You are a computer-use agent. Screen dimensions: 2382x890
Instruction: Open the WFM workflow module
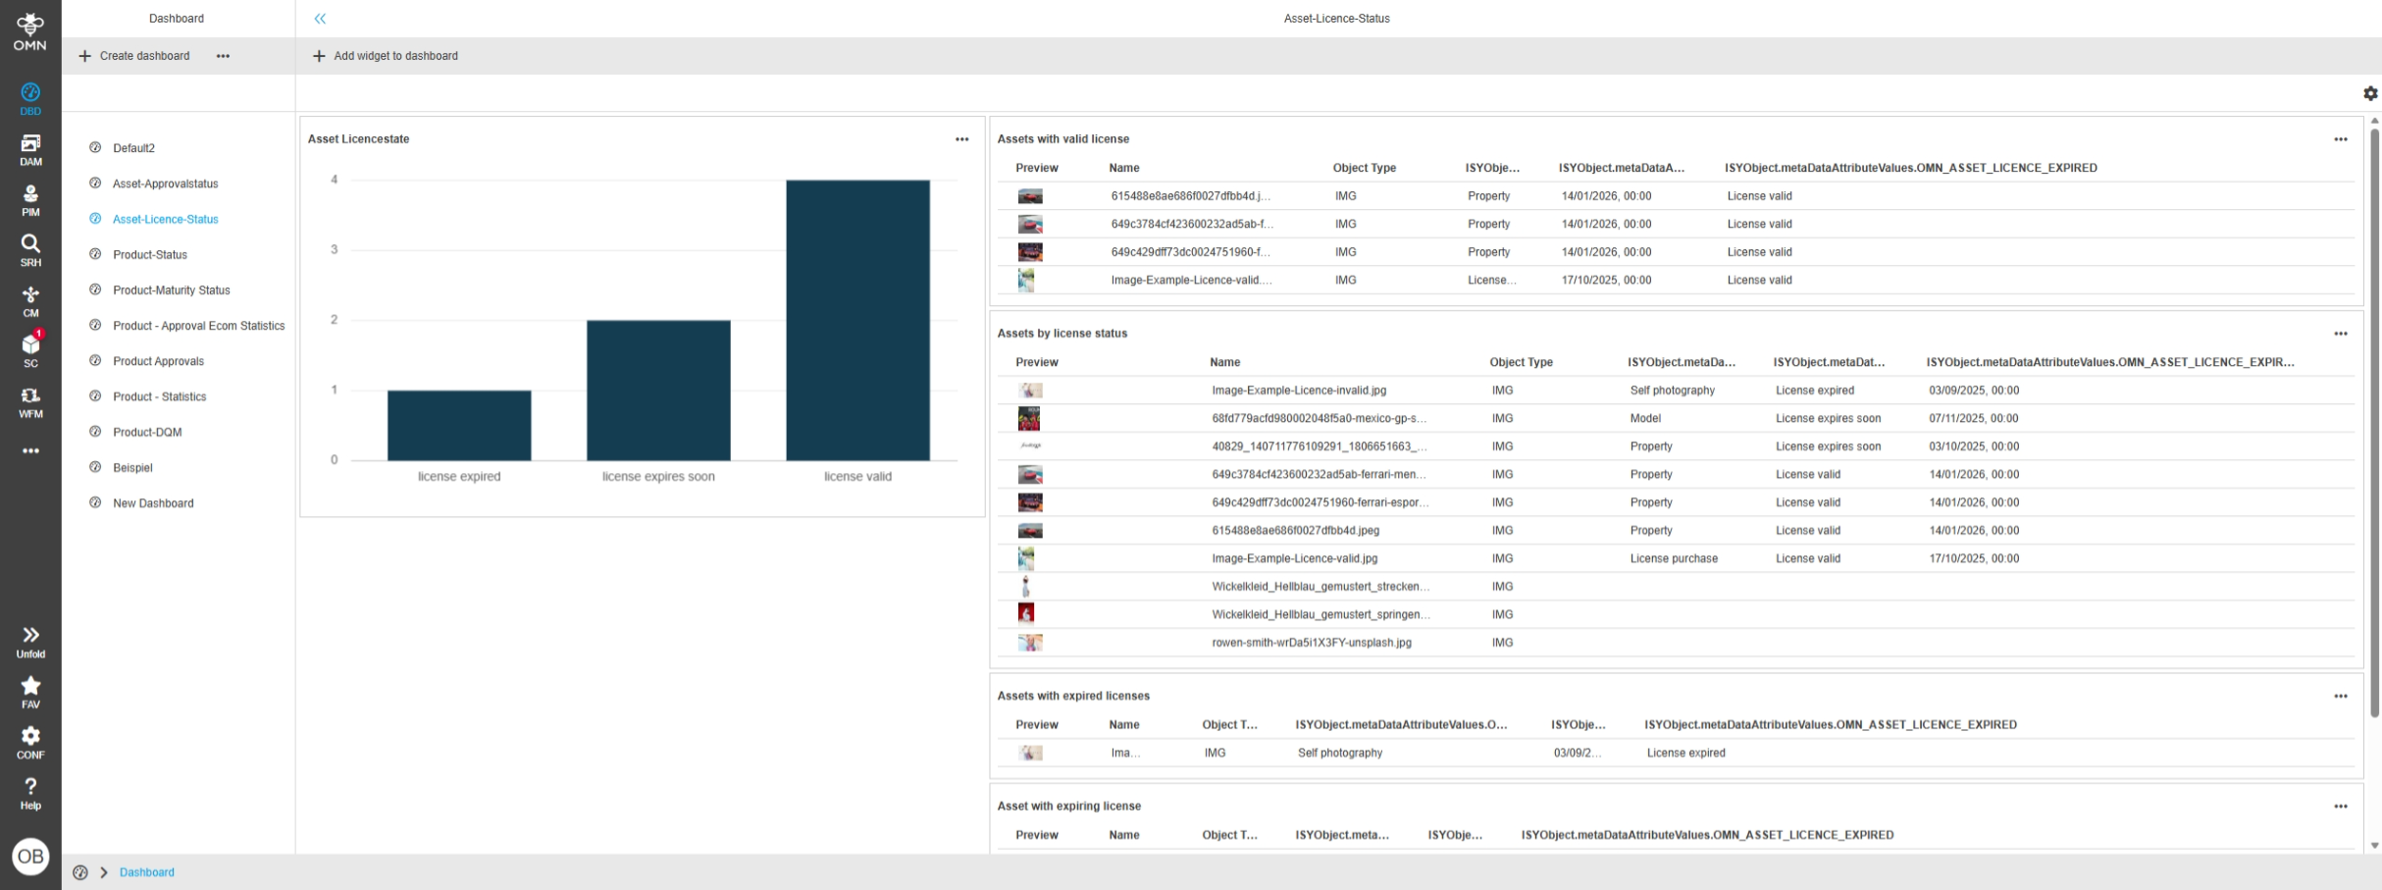click(30, 401)
